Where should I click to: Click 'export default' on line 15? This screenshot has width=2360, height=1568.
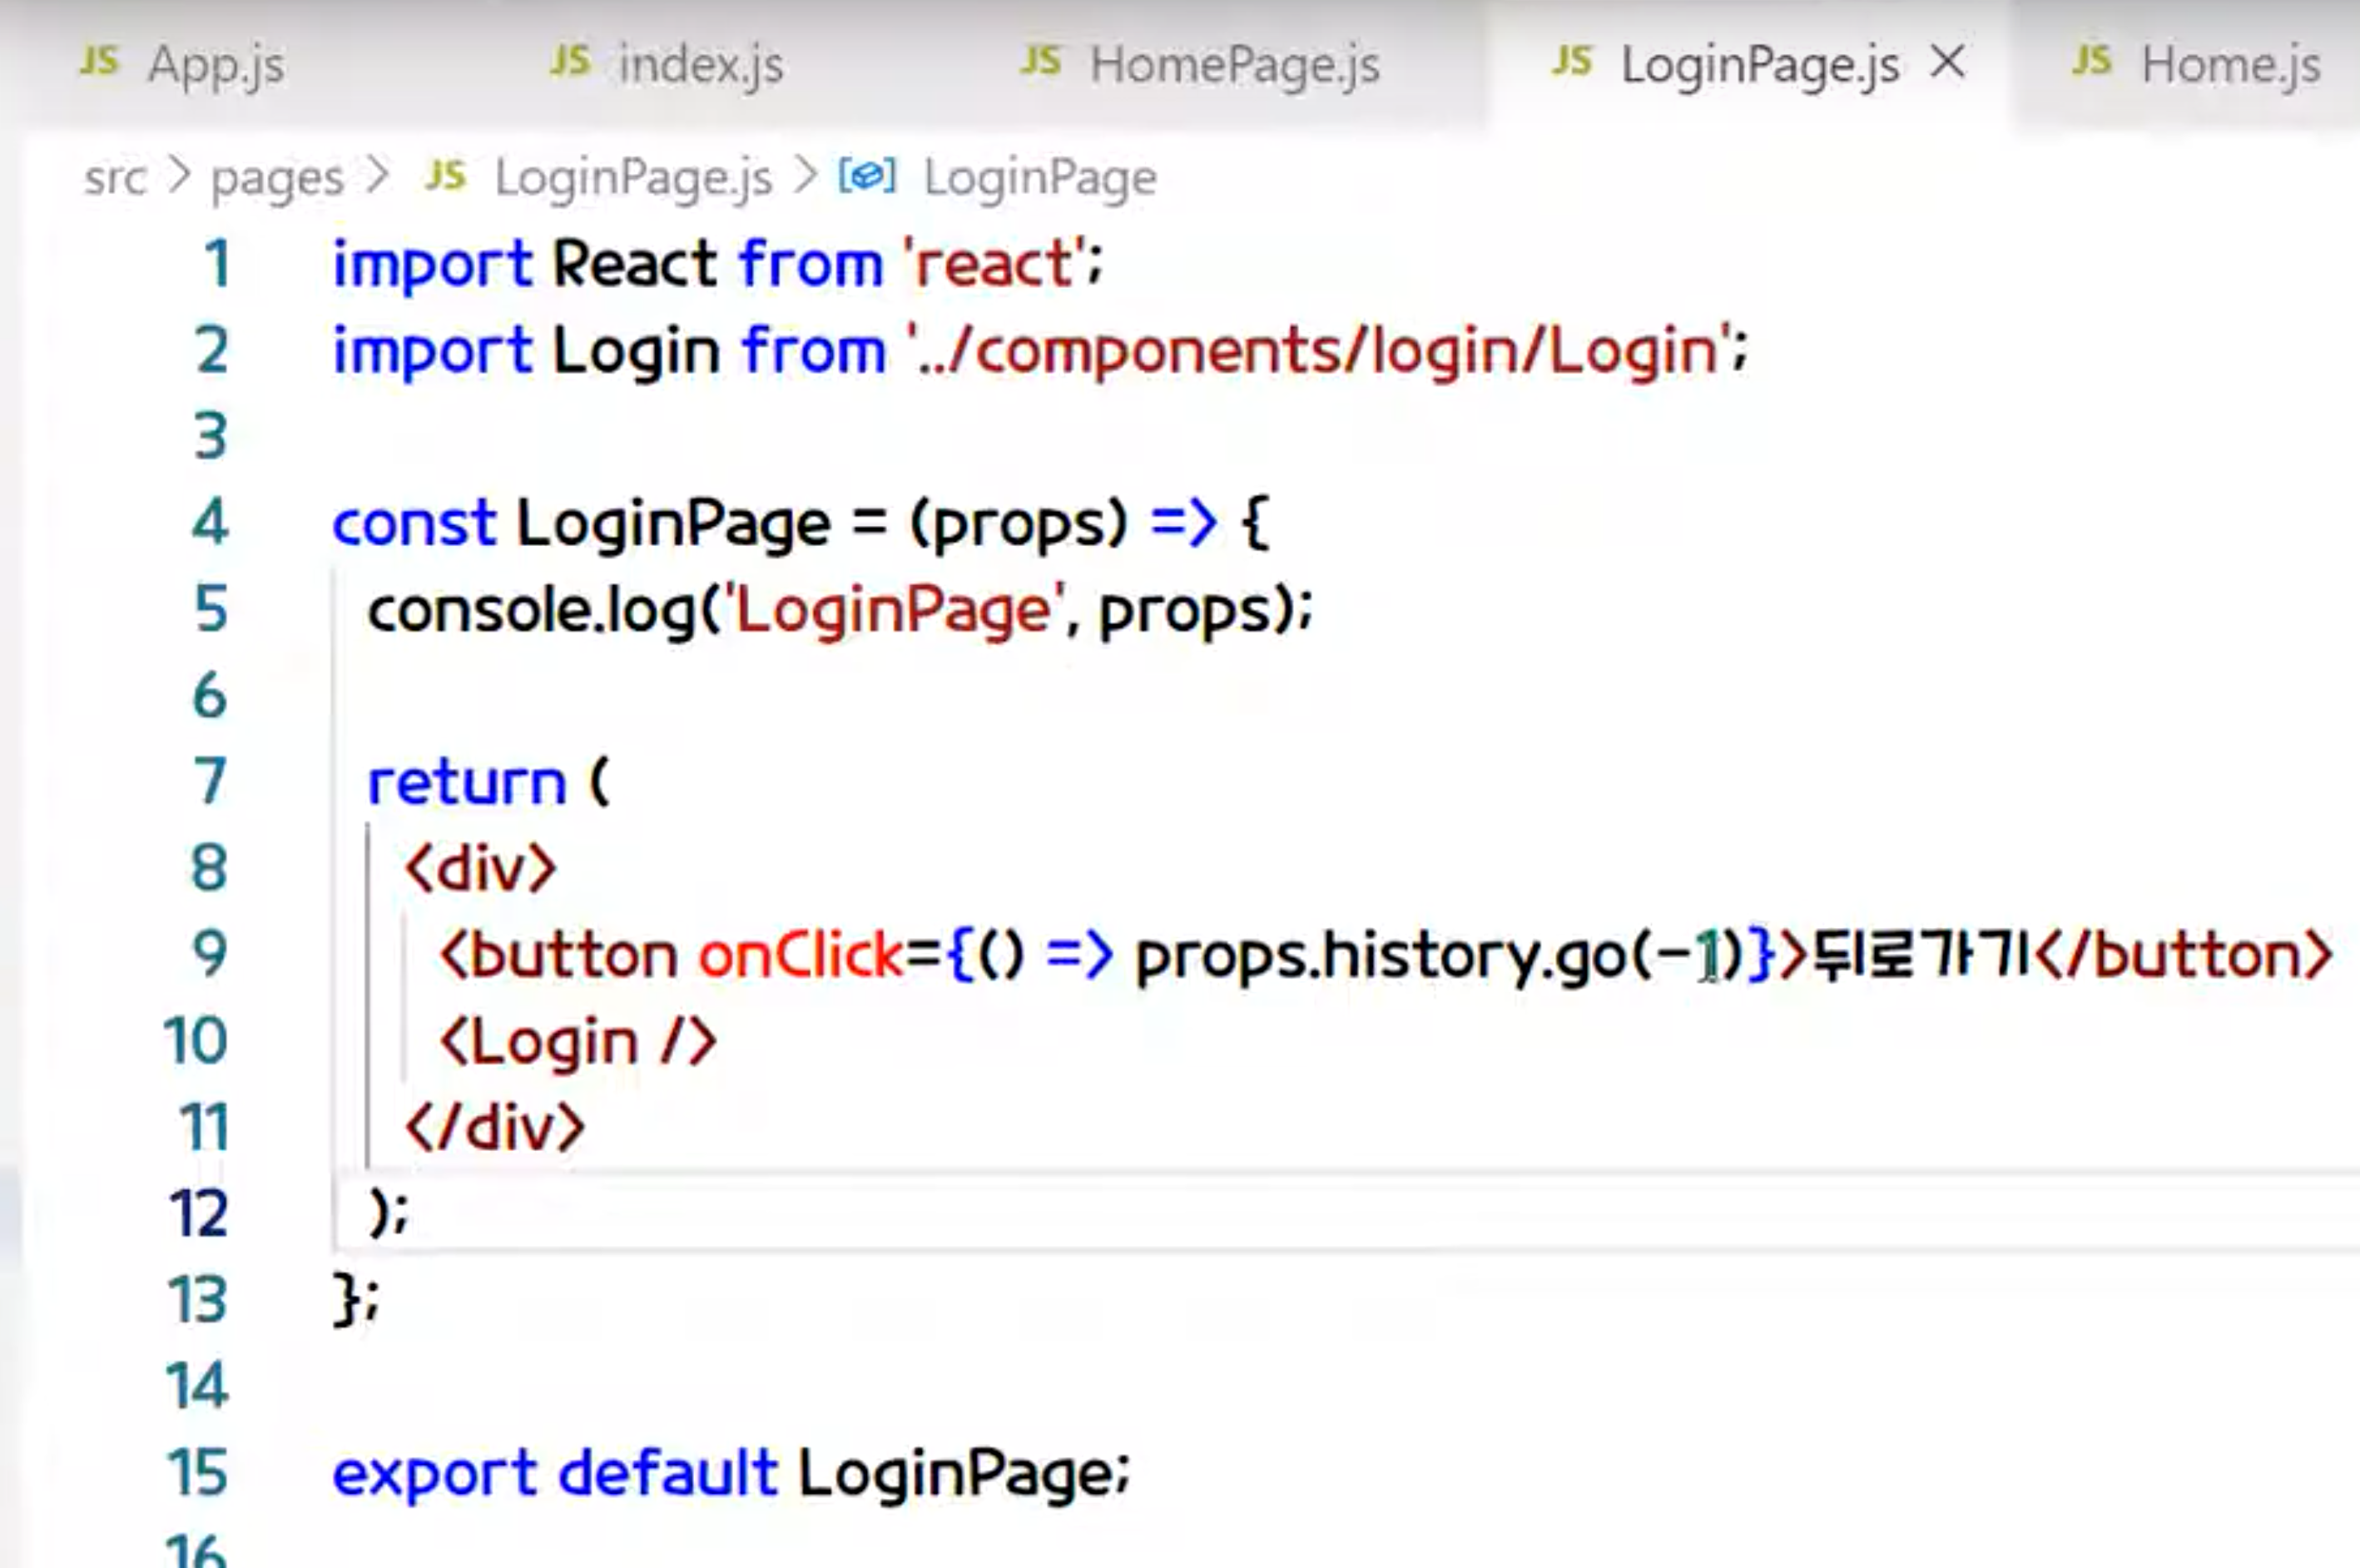(x=555, y=1473)
